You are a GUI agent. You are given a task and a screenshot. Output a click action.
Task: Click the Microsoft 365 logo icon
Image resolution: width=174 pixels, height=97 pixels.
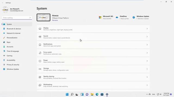pos(100,17)
